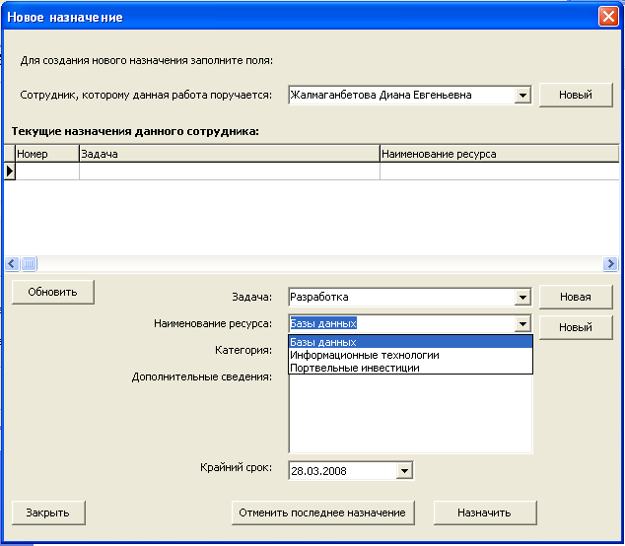Click Отменить последнее назначение button

(323, 512)
